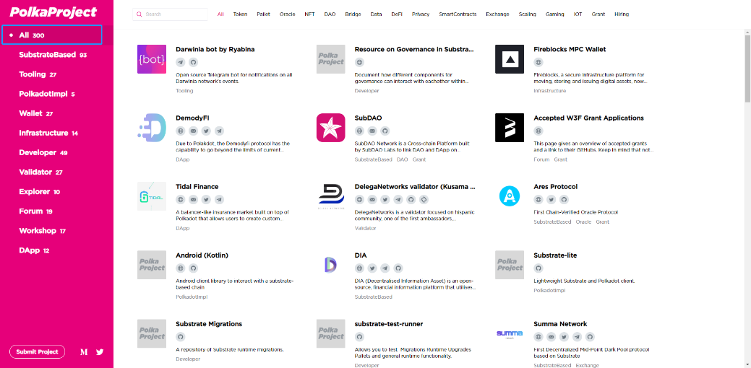Open Summa Network's GitHub icon
The height and width of the screenshot is (368, 751).
coord(590,337)
